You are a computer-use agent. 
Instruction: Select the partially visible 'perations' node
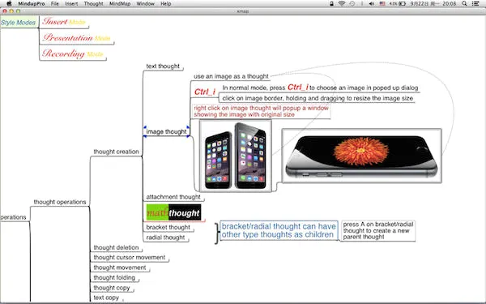tap(13, 217)
